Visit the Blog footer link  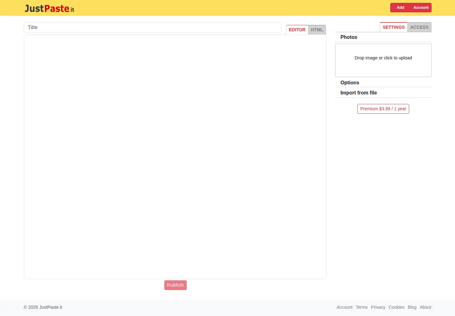point(412,307)
